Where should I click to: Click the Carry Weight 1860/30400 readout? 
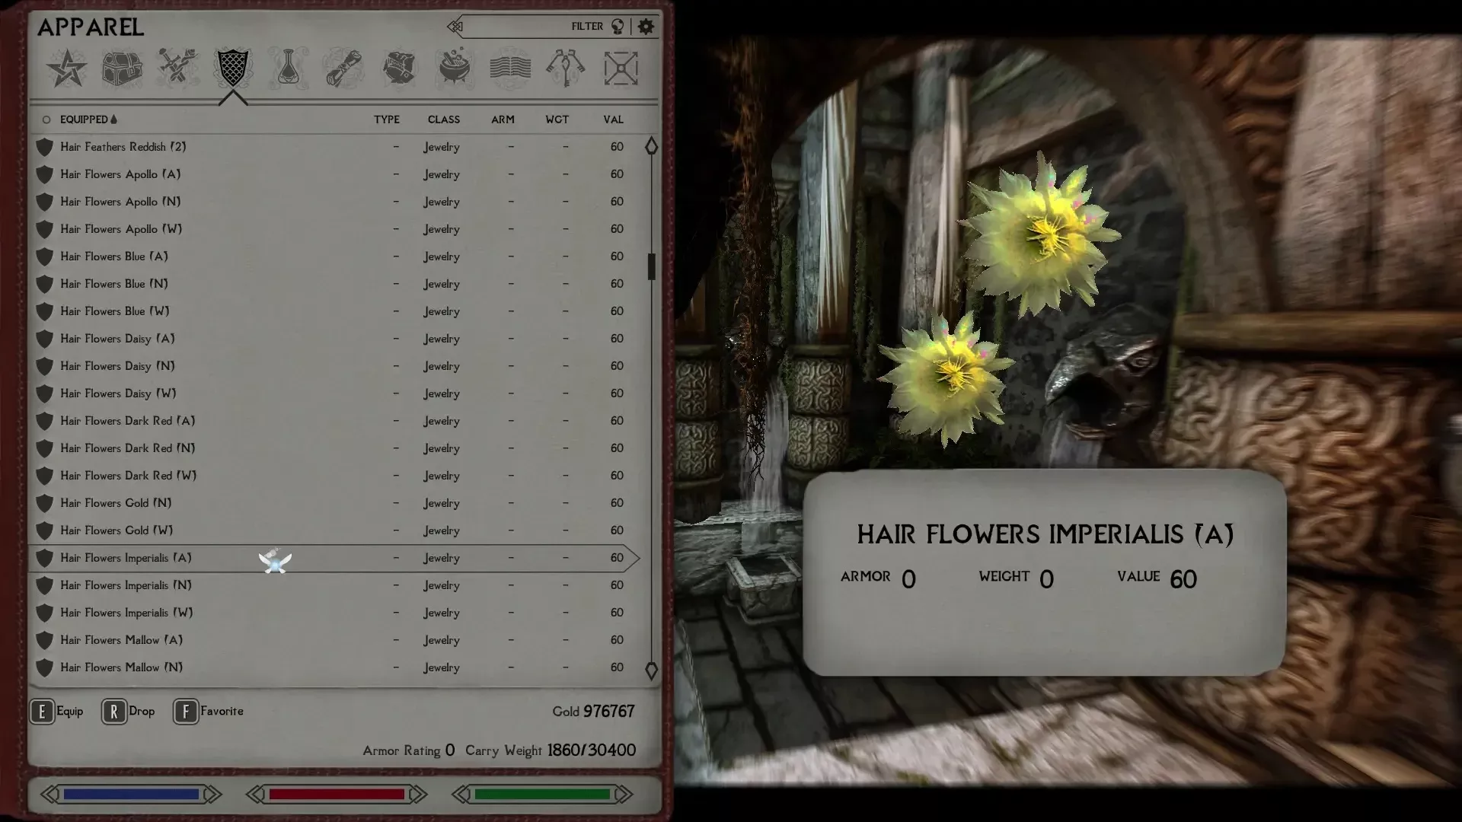tap(551, 750)
